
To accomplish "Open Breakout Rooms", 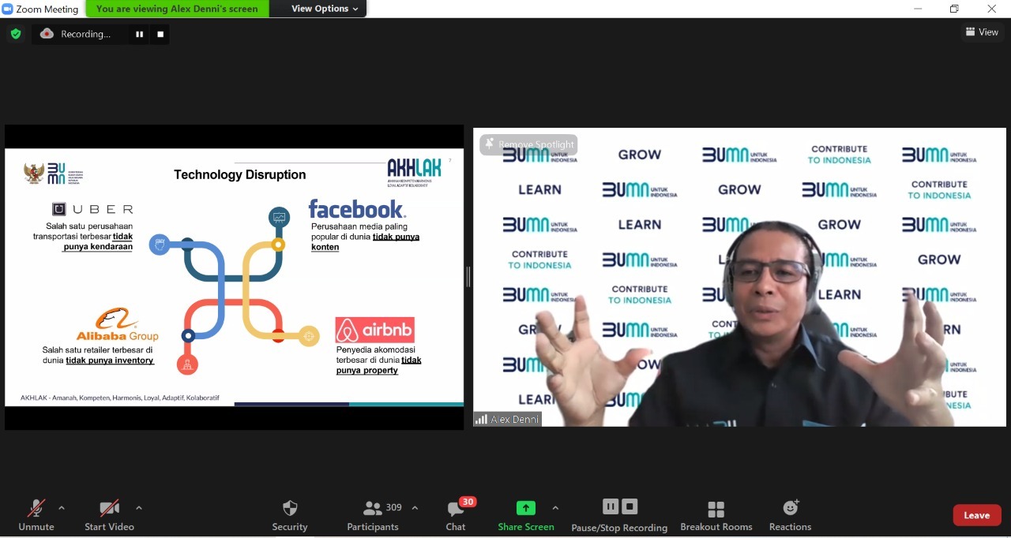I will click(716, 514).
